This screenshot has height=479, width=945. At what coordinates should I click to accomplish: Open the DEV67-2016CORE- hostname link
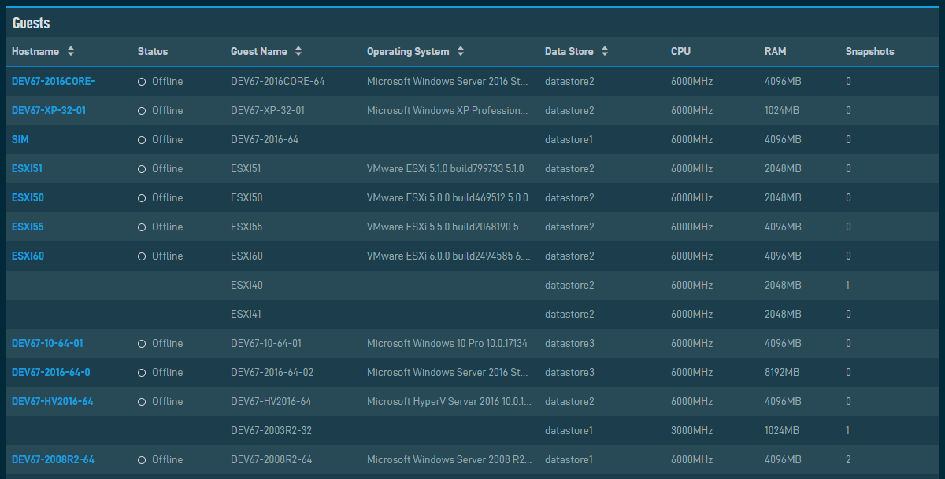[x=53, y=81]
